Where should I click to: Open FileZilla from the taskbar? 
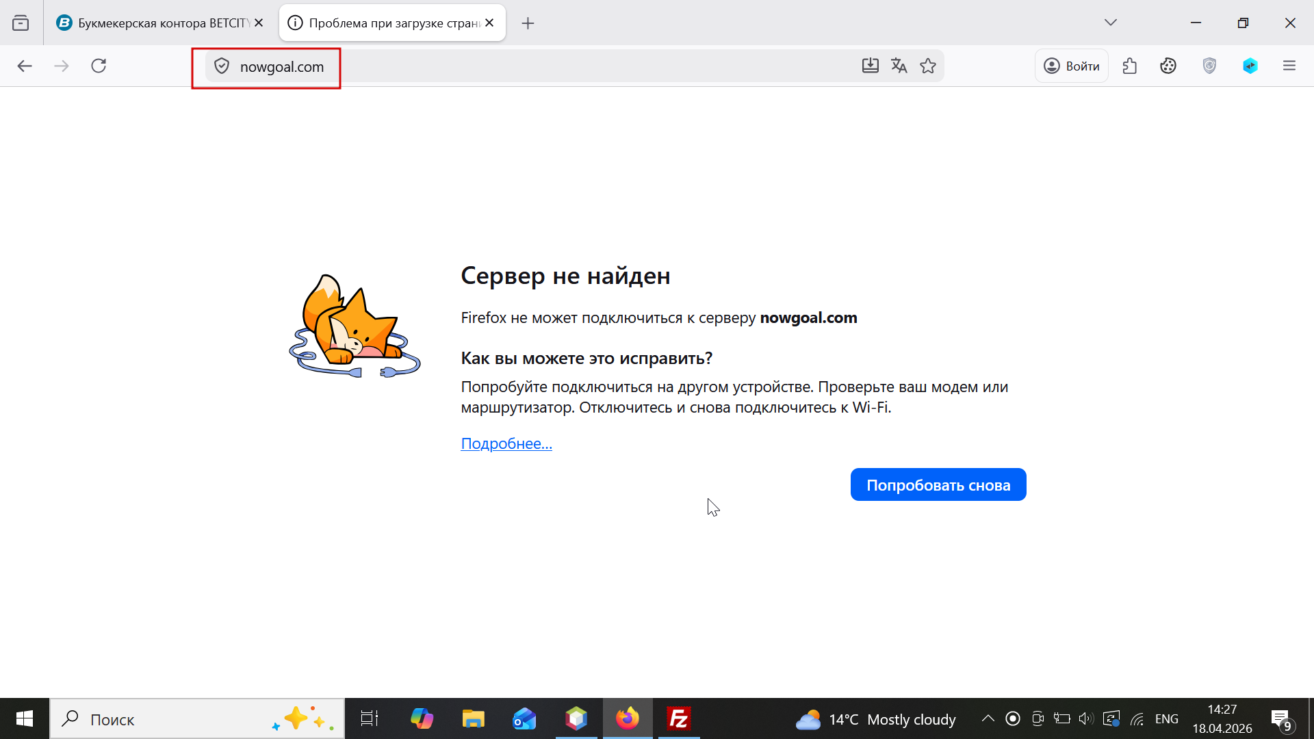pyautogui.click(x=678, y=718)
